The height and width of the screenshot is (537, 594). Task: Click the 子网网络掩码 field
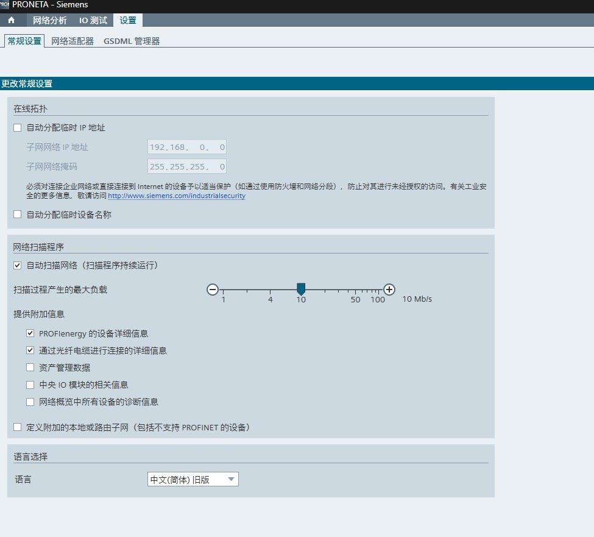[x=187, y=166]
